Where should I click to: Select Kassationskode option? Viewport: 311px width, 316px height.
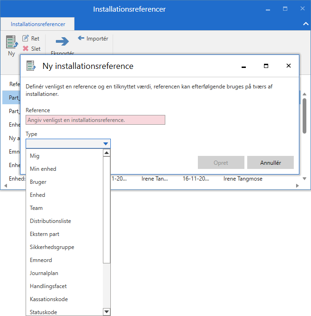coord(65,299)
